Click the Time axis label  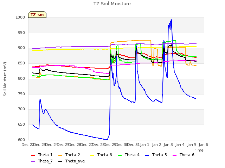click(x=199, y=150)
